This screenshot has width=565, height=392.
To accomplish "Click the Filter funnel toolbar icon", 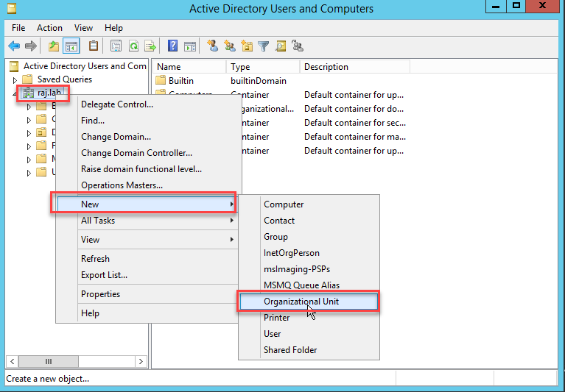I will point(264,46).
